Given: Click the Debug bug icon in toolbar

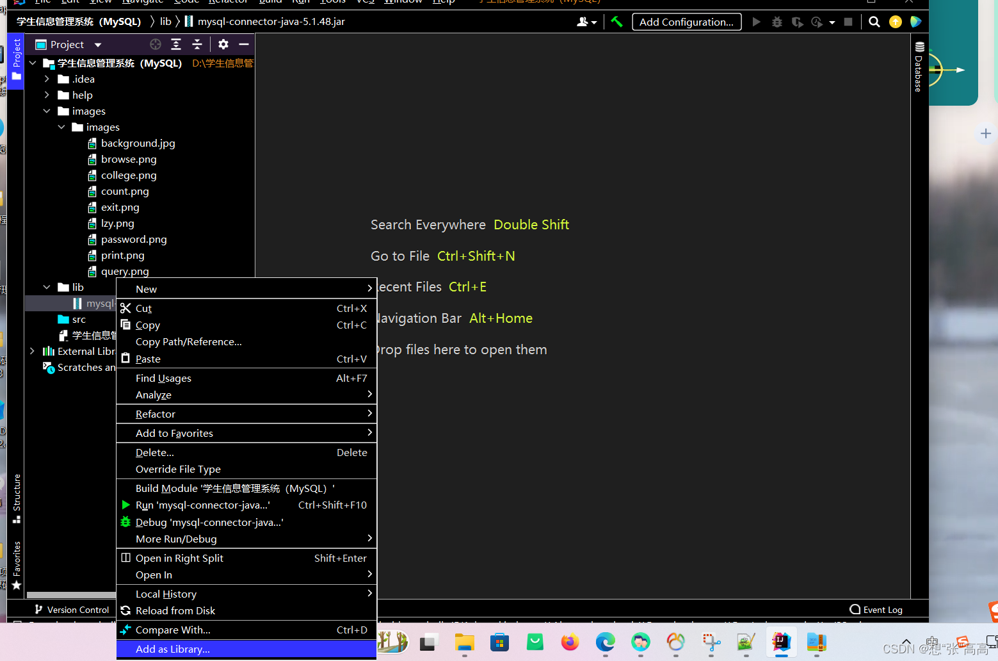Looking at the screenshot, I should [777, 22].
